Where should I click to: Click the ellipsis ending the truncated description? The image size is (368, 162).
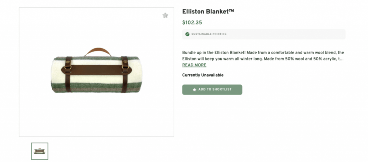tap(341, 59)
